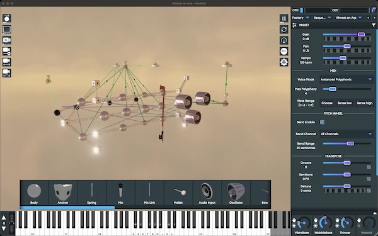Click the Semitone slider handle
This screenshot has height=236, width=378.
347,174
